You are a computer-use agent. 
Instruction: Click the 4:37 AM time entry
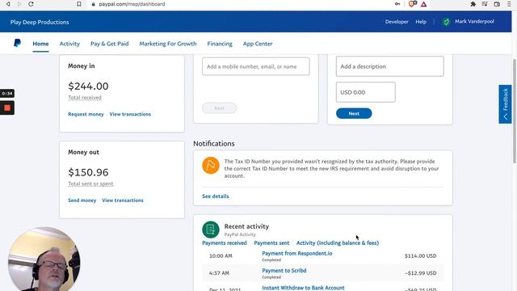(x=219, y=273)
